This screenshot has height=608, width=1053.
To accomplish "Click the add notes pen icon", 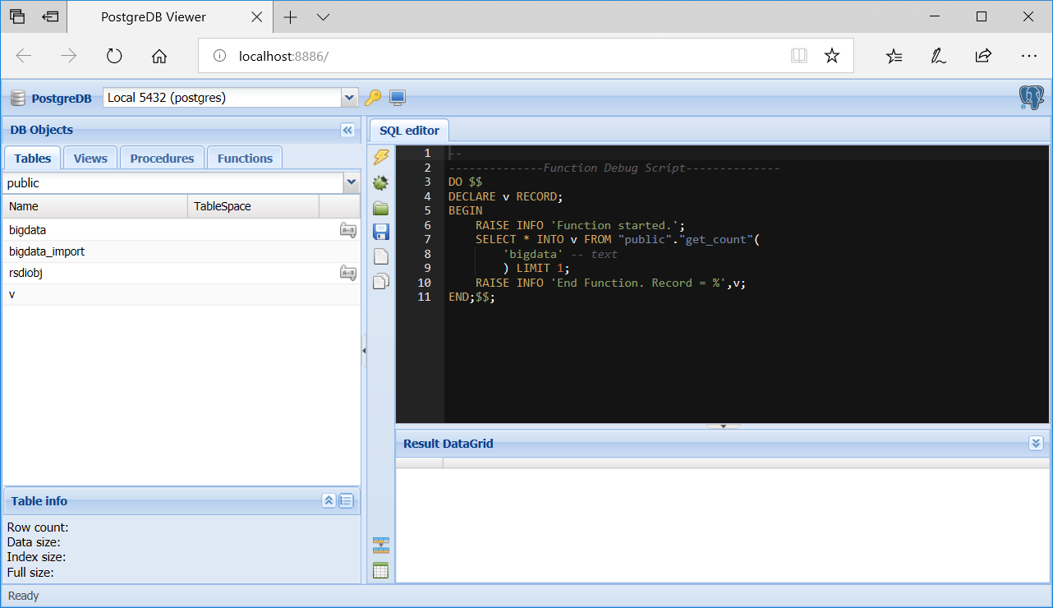I will coord(938,56).
